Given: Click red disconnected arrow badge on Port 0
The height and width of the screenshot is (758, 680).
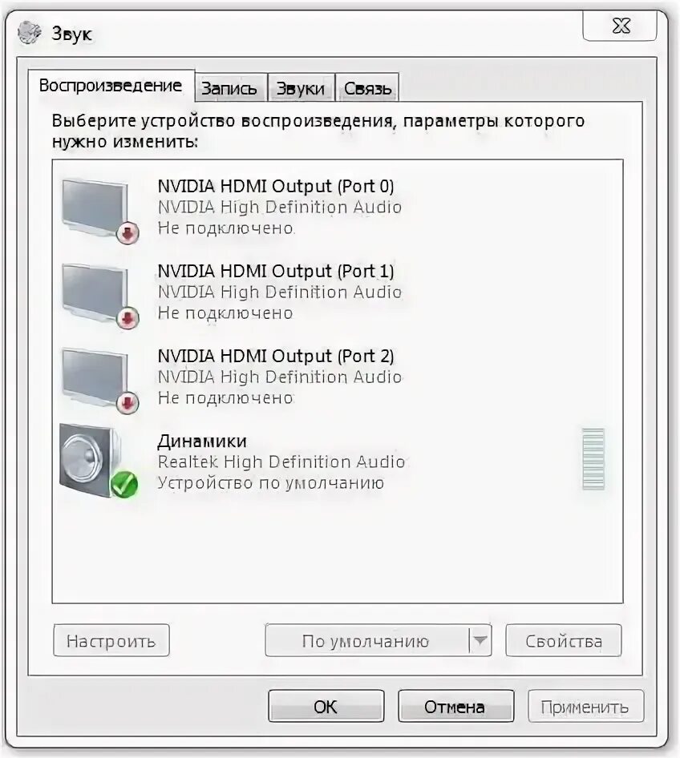Looking at the screenshot, I should [x=127, y=233].
